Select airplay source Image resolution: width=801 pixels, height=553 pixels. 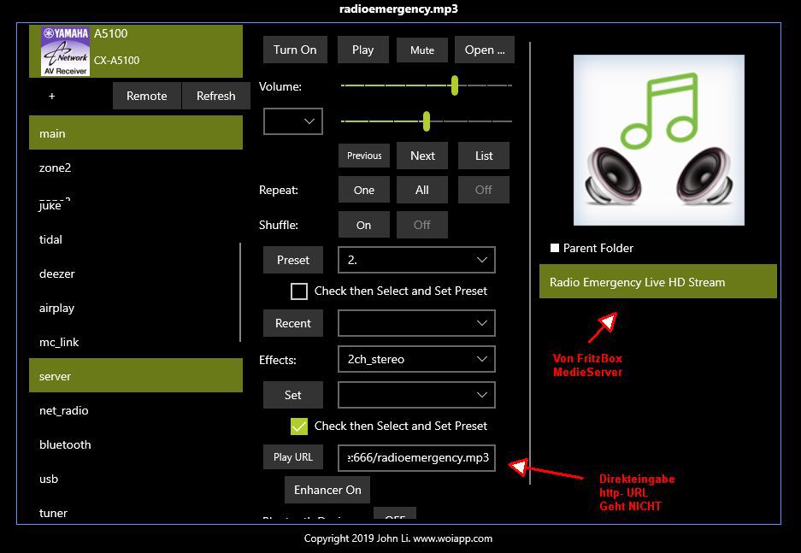coord(136,308)
